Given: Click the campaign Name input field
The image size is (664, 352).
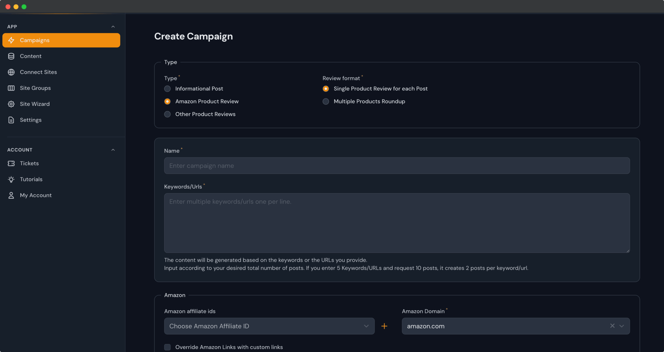Looking at the screenshot, I should [x=397, y=166].
